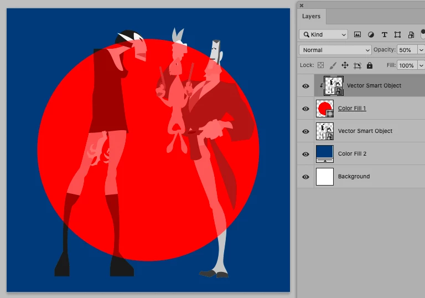
Task: Filter layers by type layer icon
Action: 384,34
